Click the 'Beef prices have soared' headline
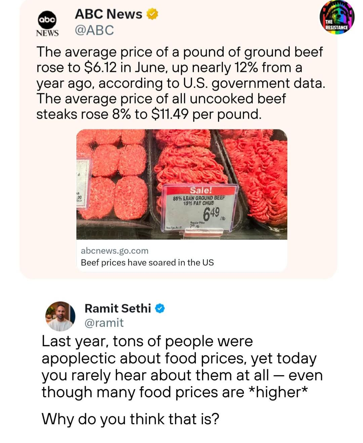The width and height of the screenshot is (363, 443). click(147, 263)
